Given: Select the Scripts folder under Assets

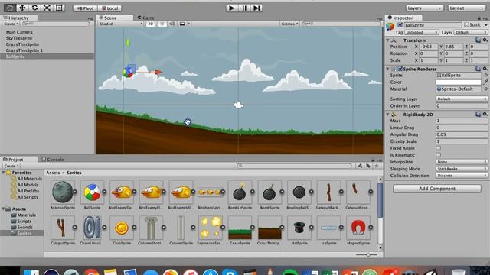Looking at the screenshot, I should [24, 221].
